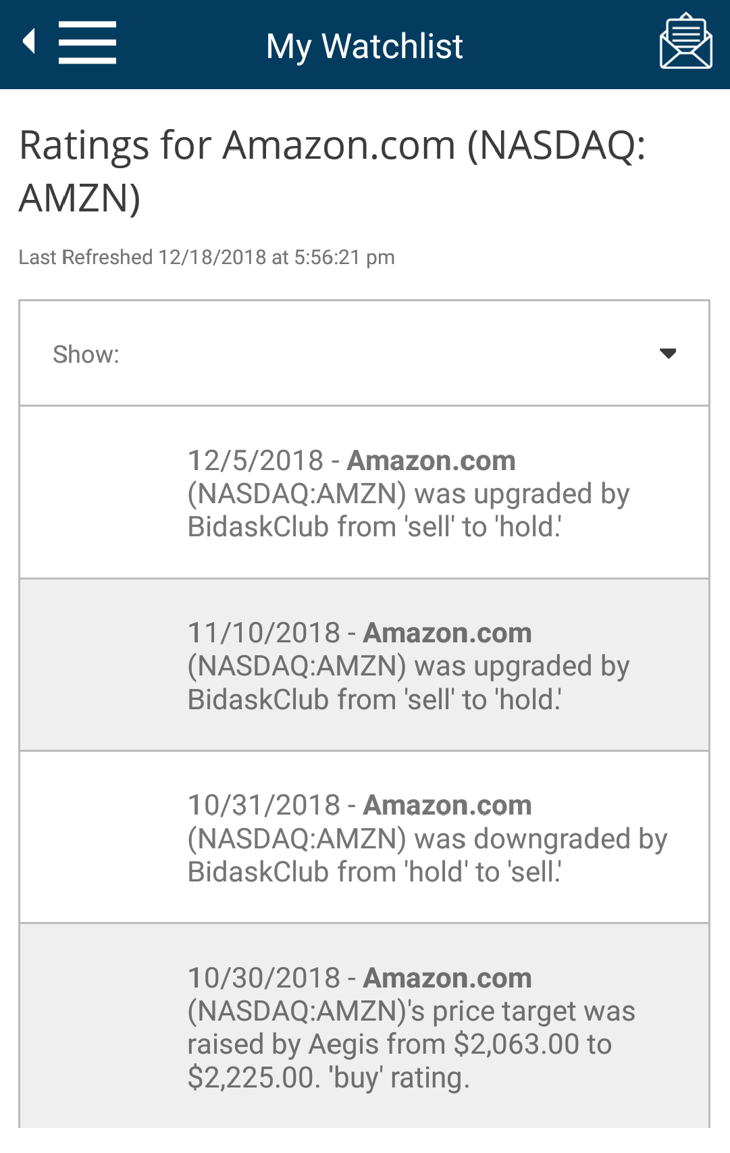
Task: Click the Ratings for Amazon.com heading
Action: [x=332, y=172]
